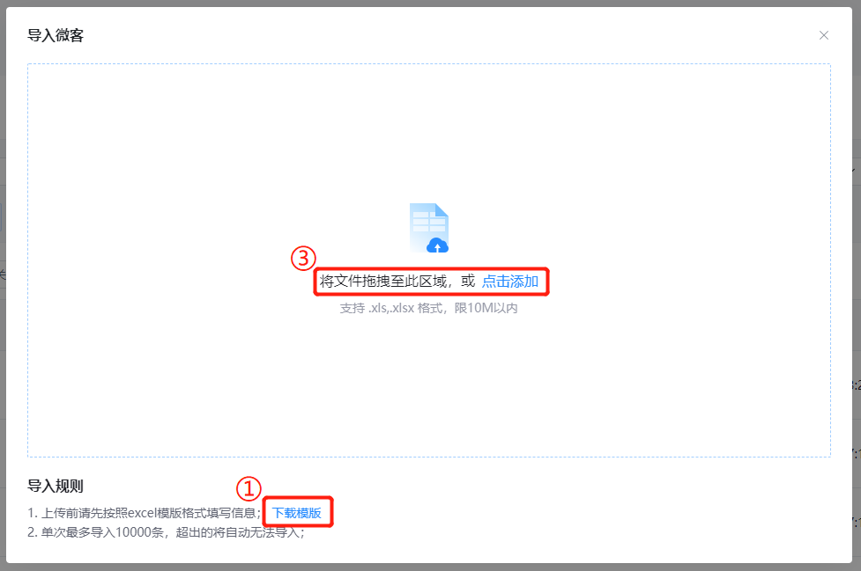Click the 点击添加 link
Image resolution: width=861 pixels, height=571 pixels.
coord(510,282)
